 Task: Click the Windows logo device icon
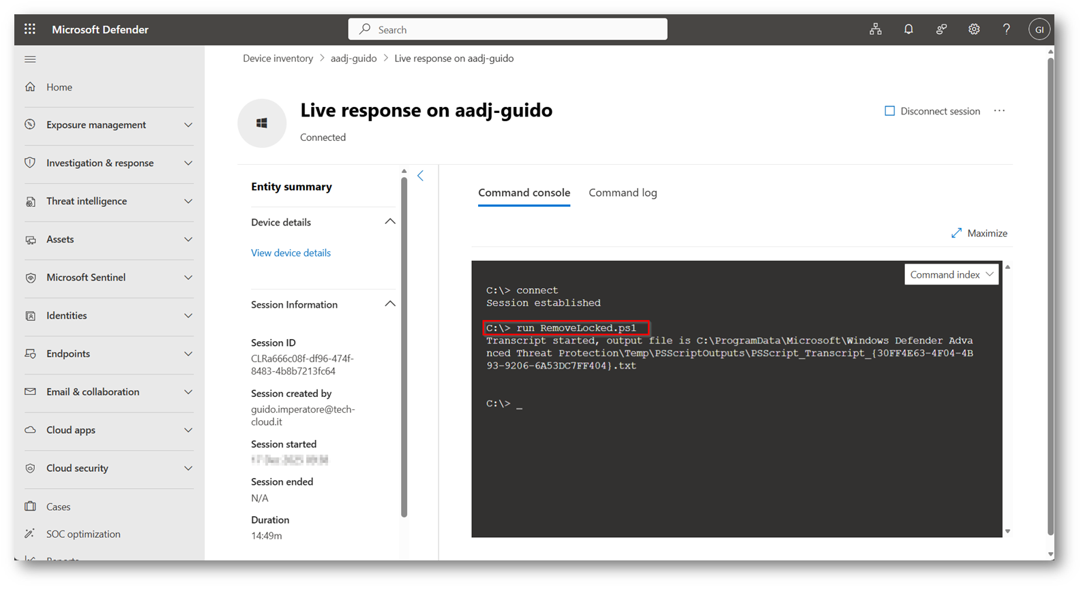pos(262,123)
